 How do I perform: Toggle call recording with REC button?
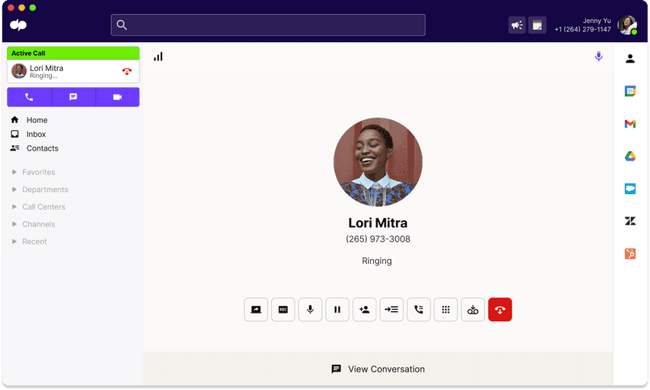[283, 310]
